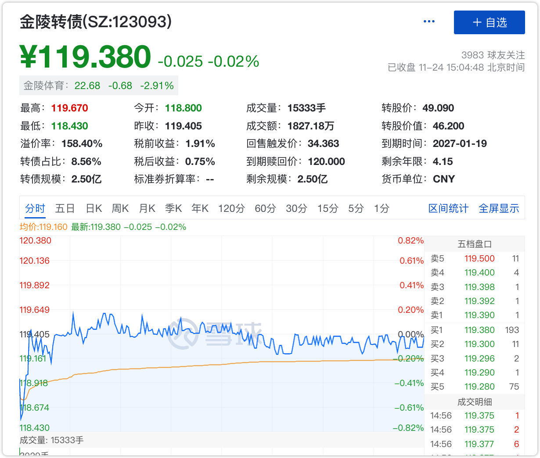Click the 买1 bid price 119.380 row
Viewport: 540px width, 458px height.
(475, 330)
